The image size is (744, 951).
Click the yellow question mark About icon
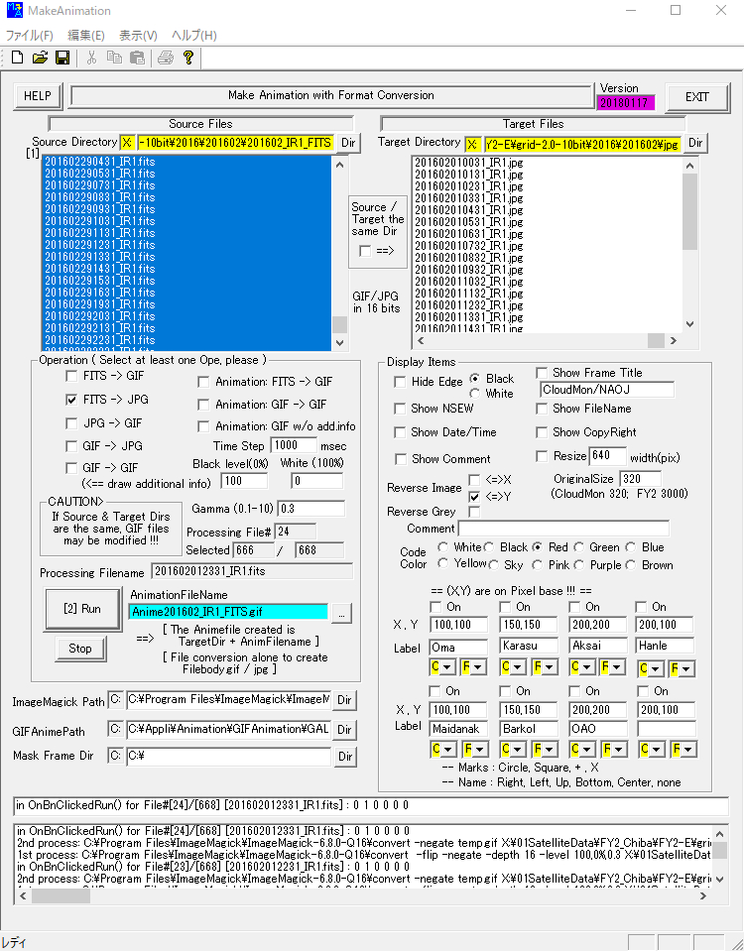(x=188, y=58)
